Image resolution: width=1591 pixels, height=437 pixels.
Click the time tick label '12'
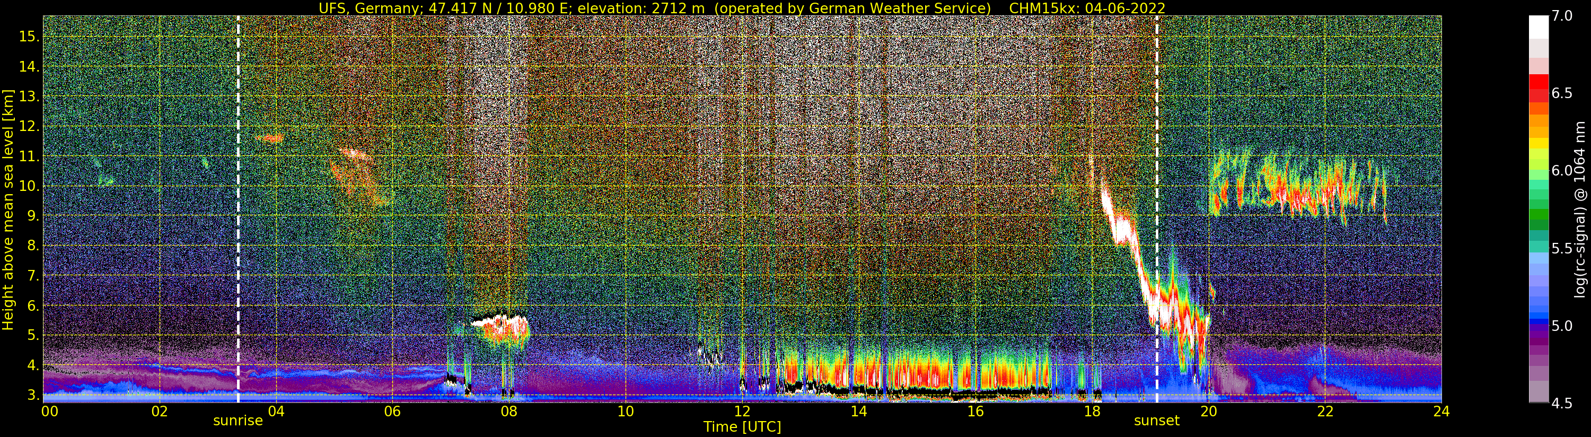742,411
